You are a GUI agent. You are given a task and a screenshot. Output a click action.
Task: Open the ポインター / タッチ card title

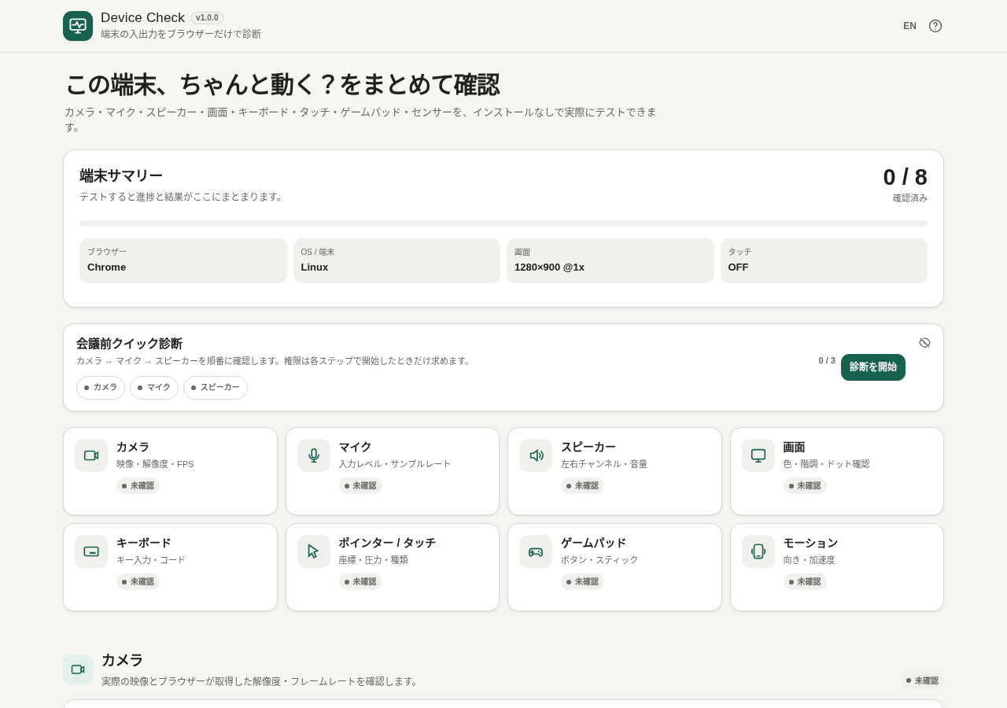[x=387, y=543]
